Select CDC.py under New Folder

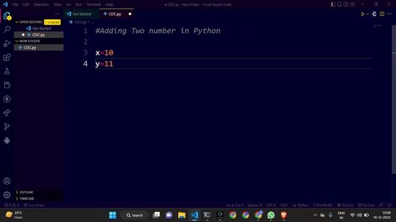click(38, 47)
